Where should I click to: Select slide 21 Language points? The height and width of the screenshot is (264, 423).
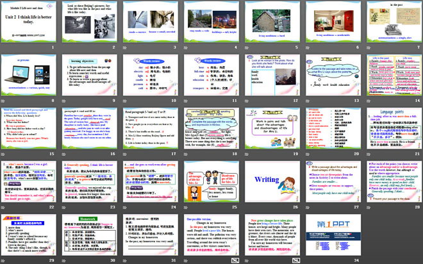[x=394, y=128]
